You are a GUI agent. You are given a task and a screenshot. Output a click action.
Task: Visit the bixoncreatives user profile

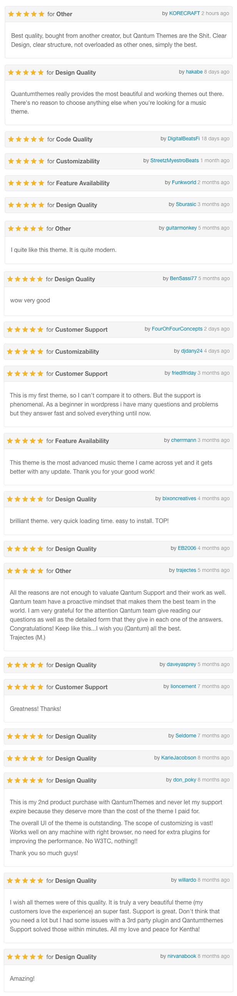(179, 498)
